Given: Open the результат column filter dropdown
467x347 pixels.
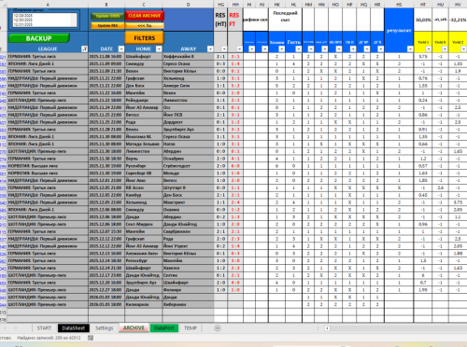Looking at the screenshot, I should [x=410, y=49].
